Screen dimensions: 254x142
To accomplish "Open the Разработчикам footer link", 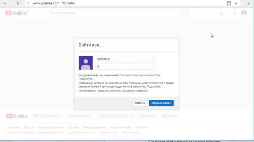I will click(121, 127).
